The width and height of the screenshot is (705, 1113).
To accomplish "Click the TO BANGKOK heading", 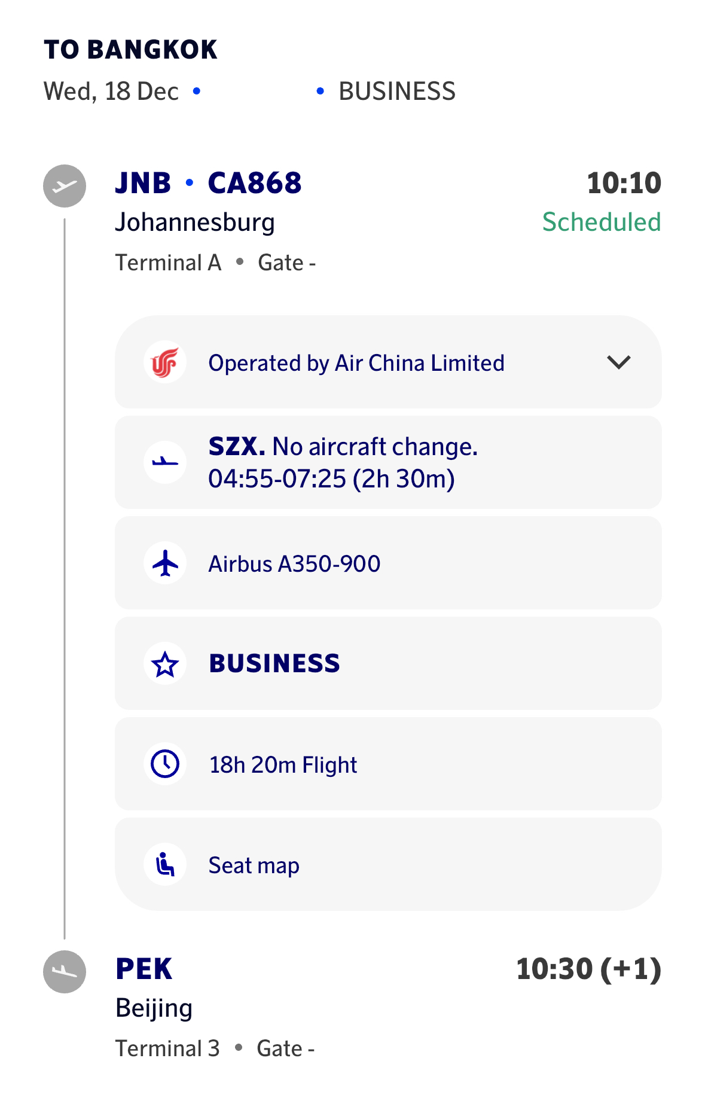I will click(x=130, y=50).
